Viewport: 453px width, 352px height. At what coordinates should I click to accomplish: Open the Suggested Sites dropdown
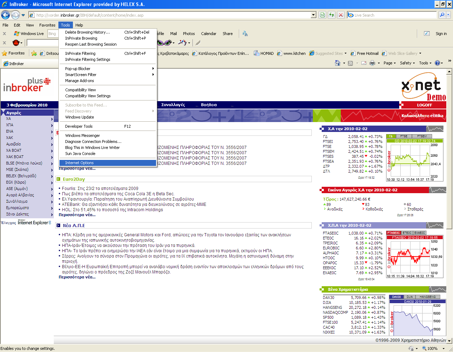pyautogui.click(x=345, y=53)
